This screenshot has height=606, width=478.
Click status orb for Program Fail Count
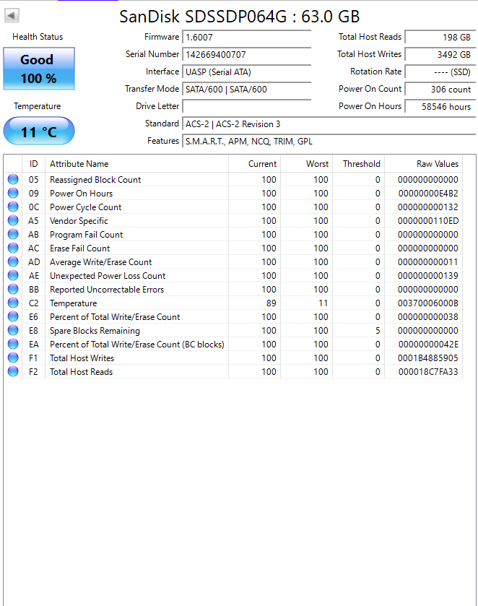point(13,234)
